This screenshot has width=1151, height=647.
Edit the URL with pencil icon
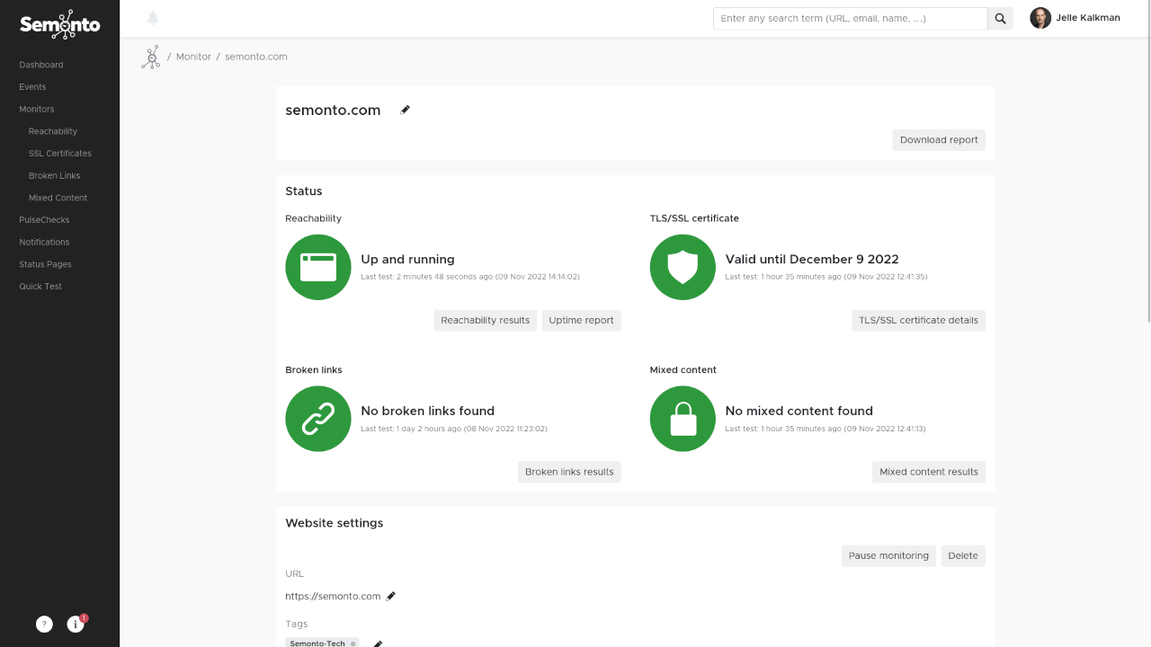tap(391, 596)
